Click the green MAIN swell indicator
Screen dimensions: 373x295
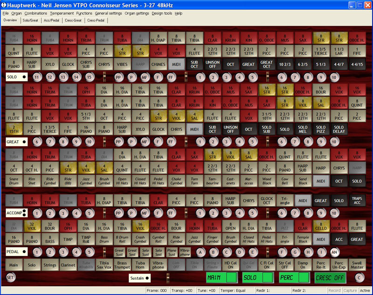coord(222,278)
